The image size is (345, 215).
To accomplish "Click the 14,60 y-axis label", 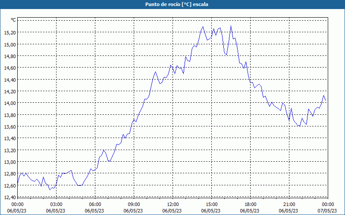I will pos(10,68).
